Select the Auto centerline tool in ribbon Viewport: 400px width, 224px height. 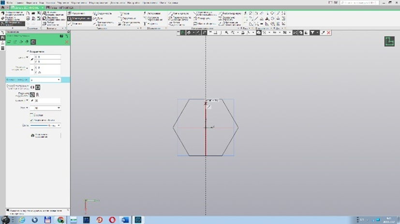click(152, 13)
